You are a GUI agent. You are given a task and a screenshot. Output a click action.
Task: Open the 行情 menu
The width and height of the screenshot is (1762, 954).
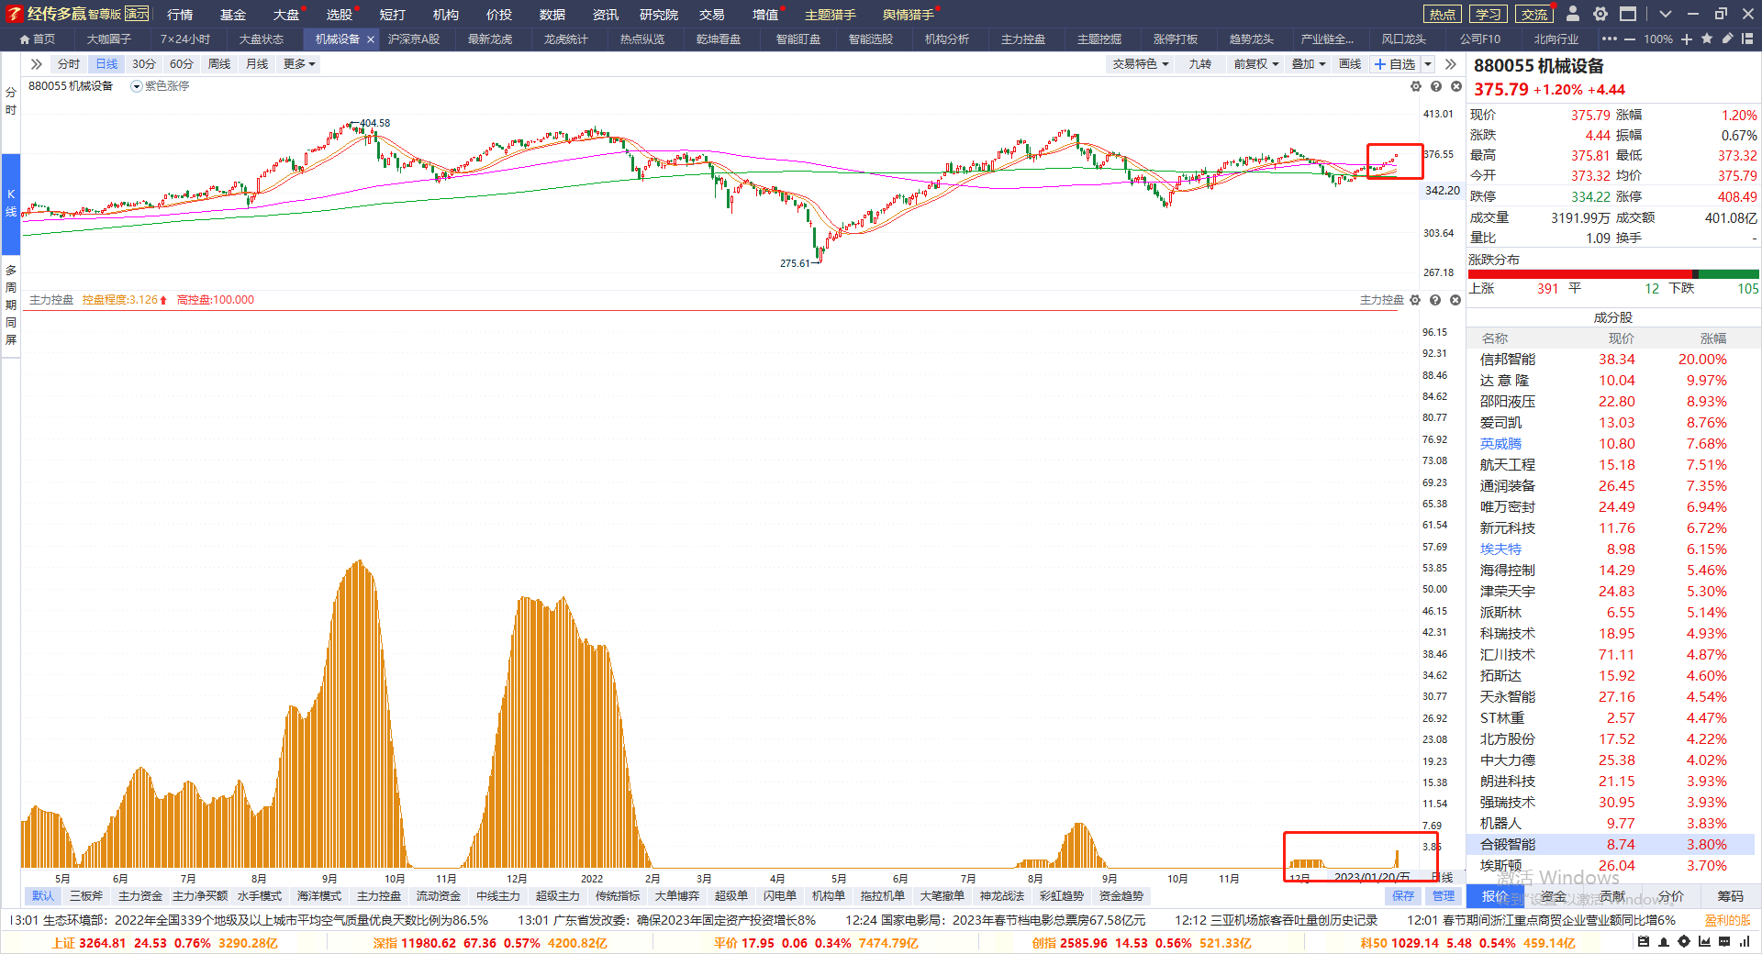tap(180, 15)
